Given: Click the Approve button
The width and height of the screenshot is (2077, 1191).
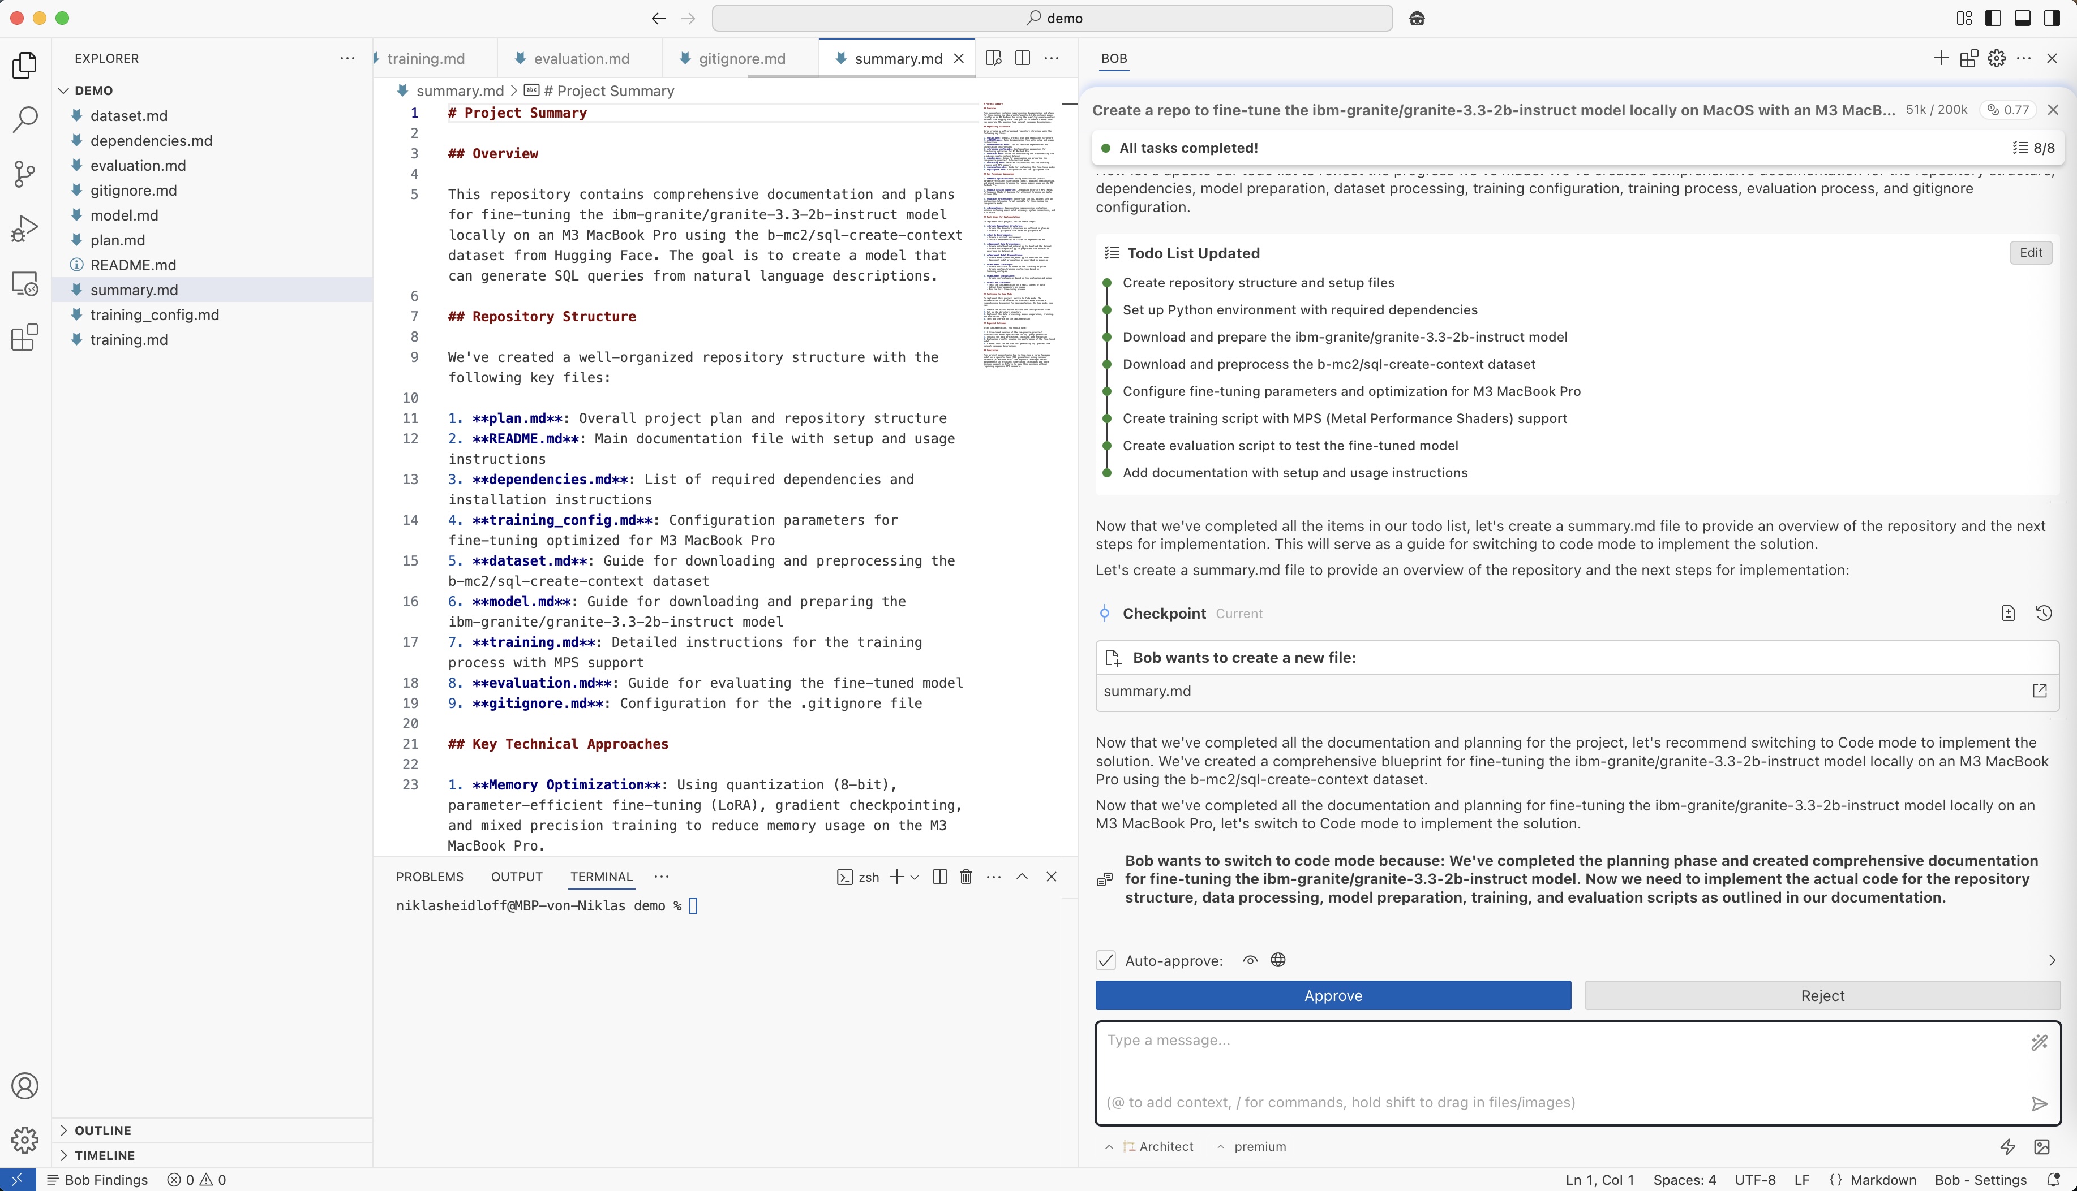Looking at the screenshot, I should pyautogui.click(x=1332, y=995).
